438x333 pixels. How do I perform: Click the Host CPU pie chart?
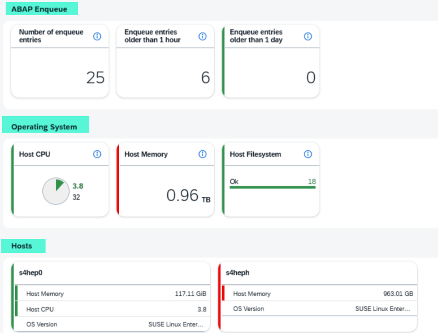pyautogui.click(x=56, y=191)
